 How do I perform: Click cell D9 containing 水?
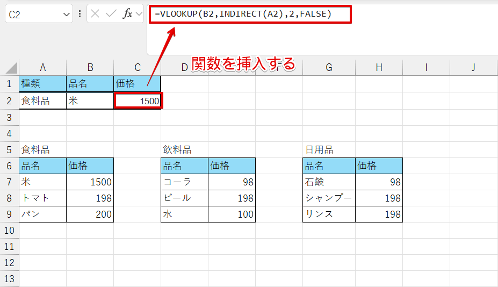pos(184,214)
